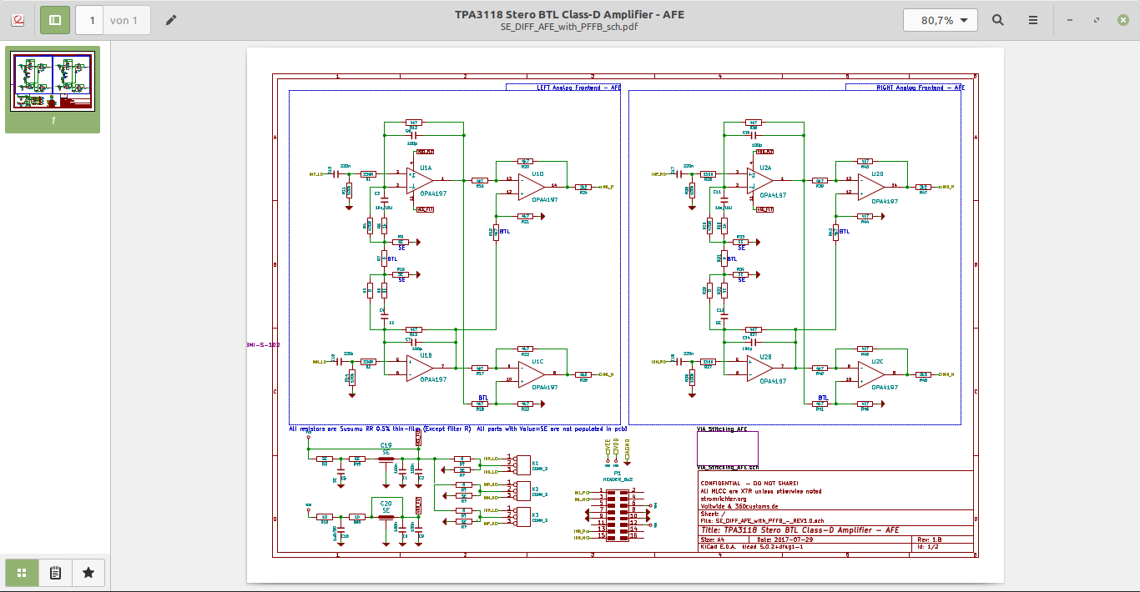
Task: Click the title block 'Title: TPA3118 Stero BTL' line
Action: point(800,529)
